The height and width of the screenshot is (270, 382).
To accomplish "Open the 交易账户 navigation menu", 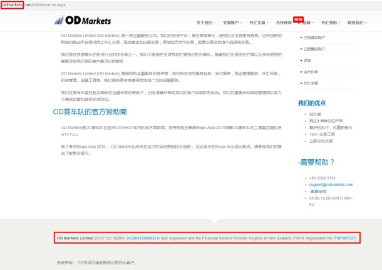I will click(232, 23).
